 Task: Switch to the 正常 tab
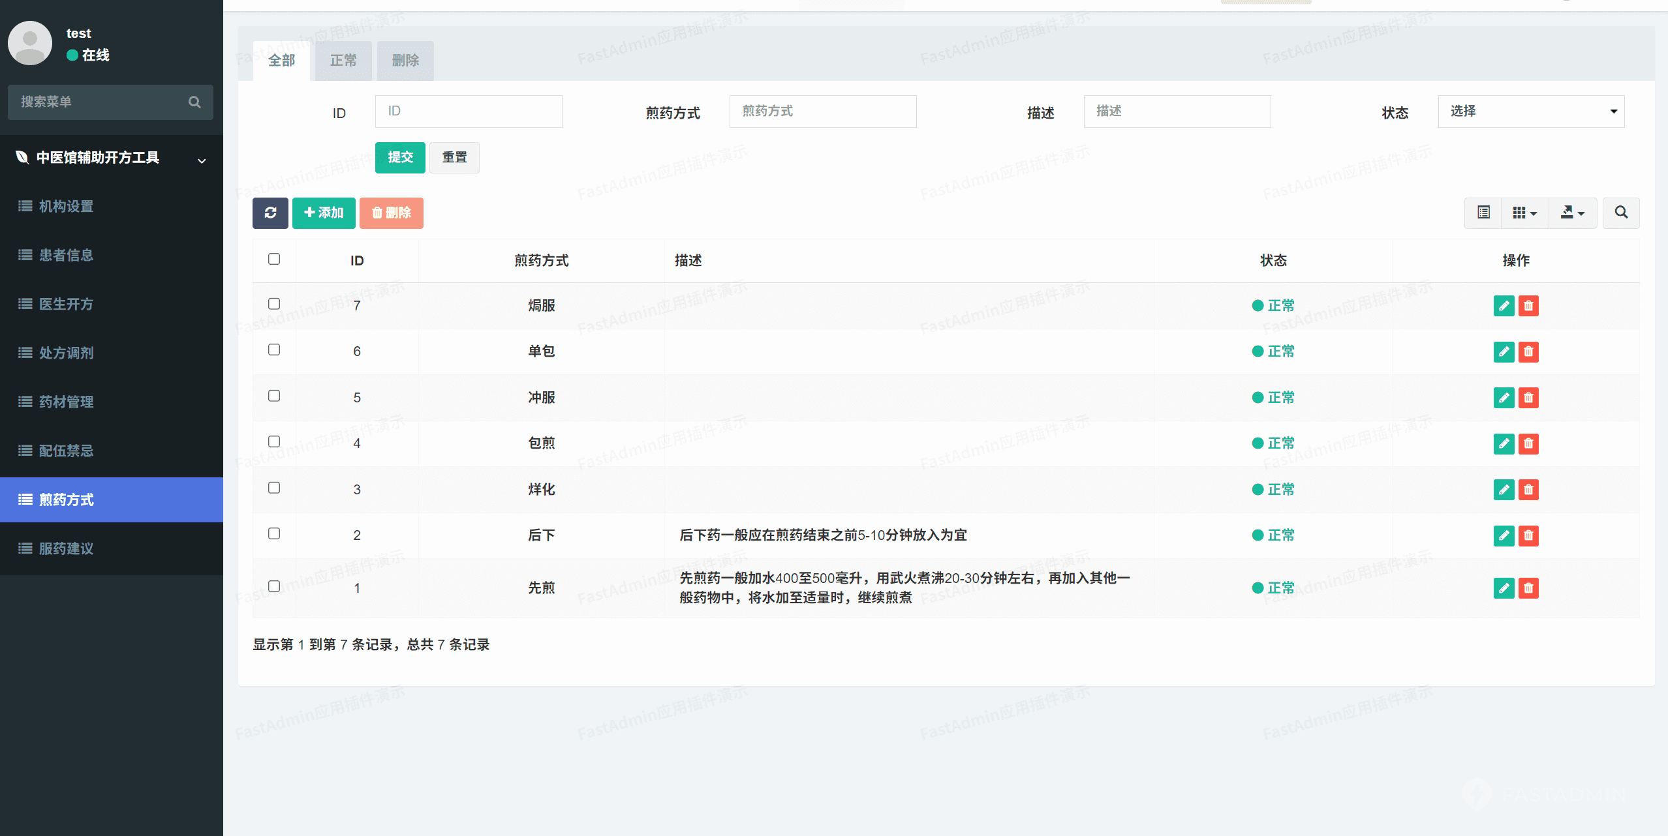[x=343, y=61]
